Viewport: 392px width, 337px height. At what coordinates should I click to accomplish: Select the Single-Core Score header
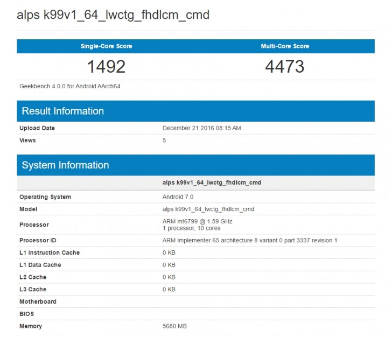point(106,46)
